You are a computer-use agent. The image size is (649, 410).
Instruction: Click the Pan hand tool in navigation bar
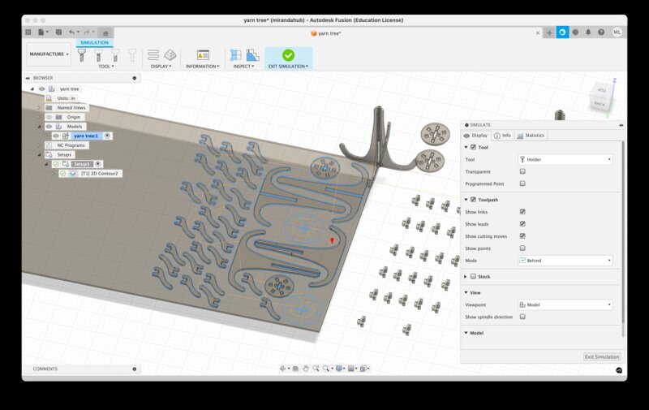[x=306, y=369]
